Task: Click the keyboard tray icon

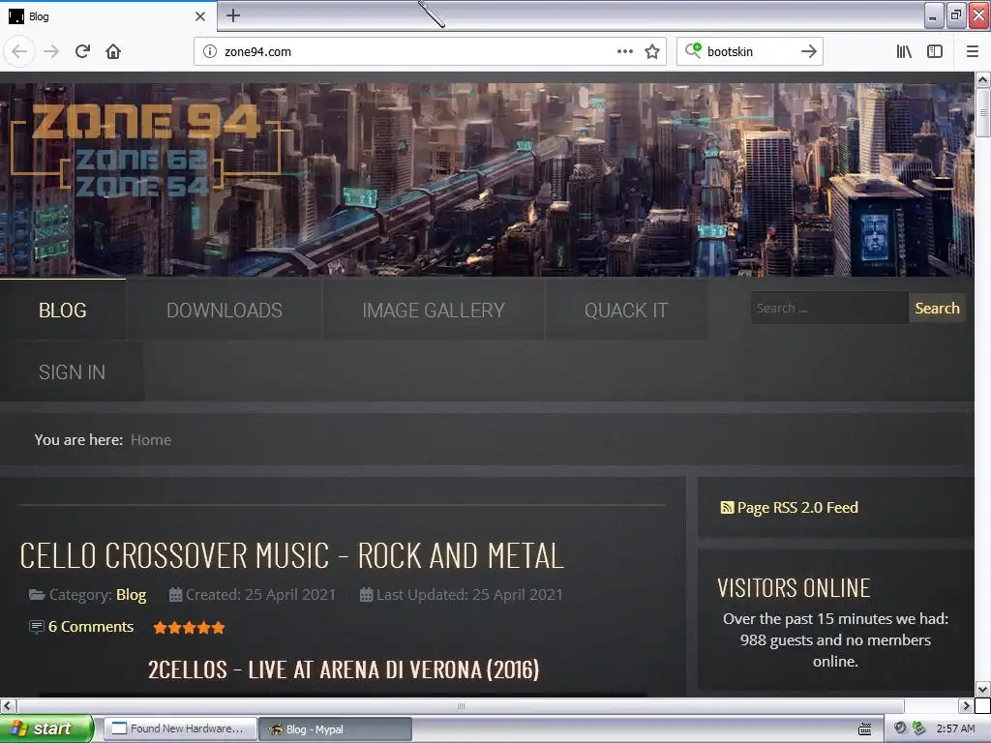Action: [x=864, y=729]
